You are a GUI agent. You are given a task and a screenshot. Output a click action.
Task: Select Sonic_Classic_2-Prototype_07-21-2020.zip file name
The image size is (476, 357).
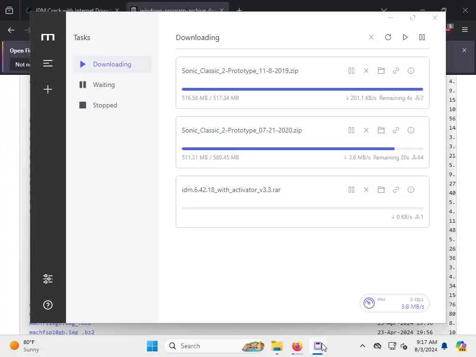(242, 130)
